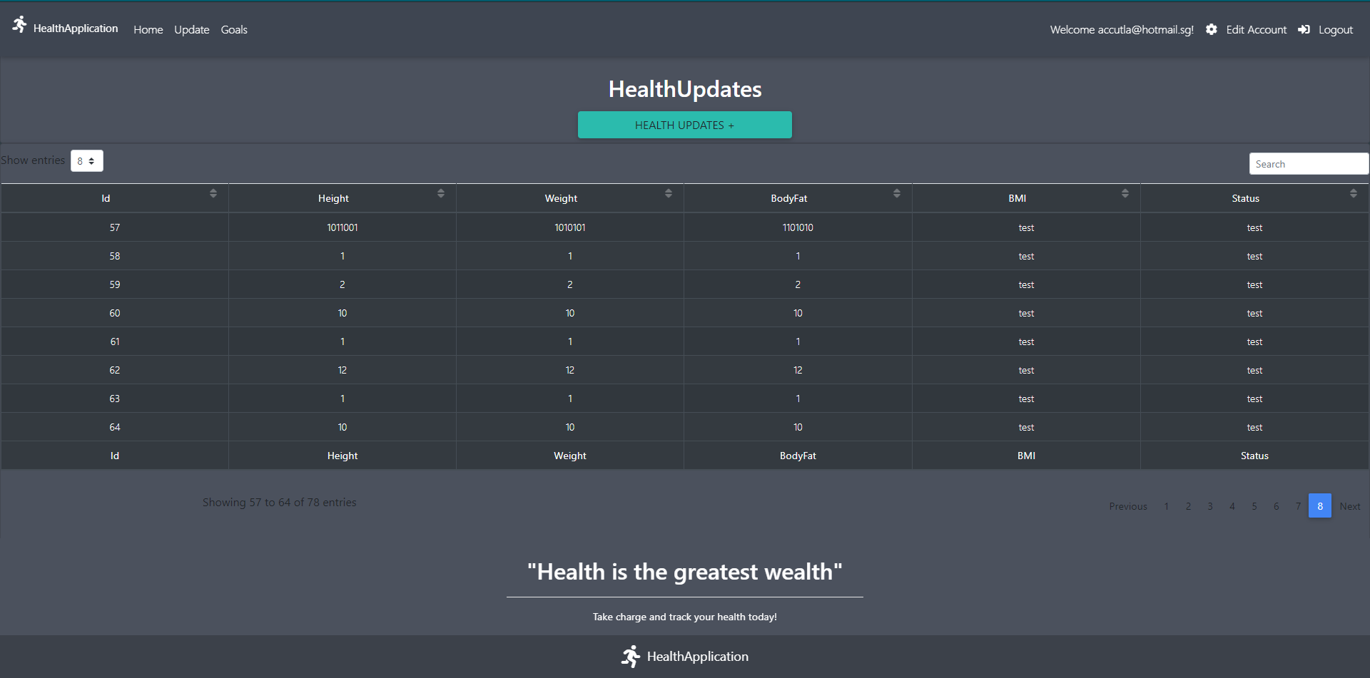
Task: Sort the BodyFat column using its arrows
Action: [896, 193]
